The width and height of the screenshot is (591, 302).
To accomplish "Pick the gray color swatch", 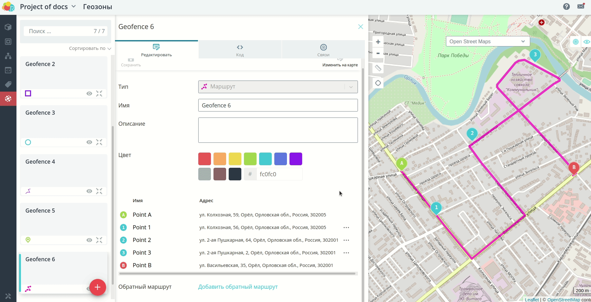I will tap(205, 174).
